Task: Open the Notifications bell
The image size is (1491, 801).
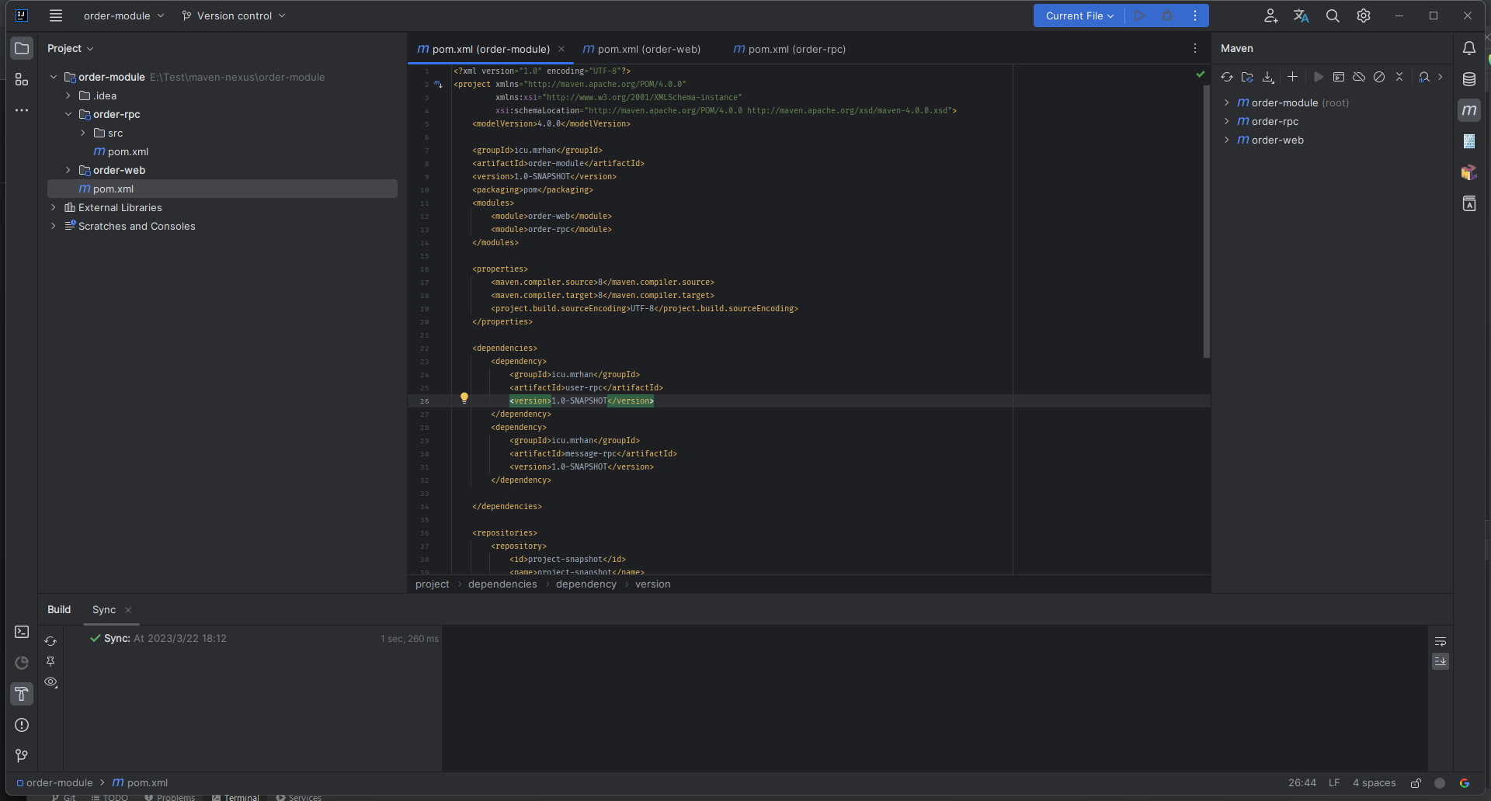Action: pyautogui.click(x=1469, y=48)
